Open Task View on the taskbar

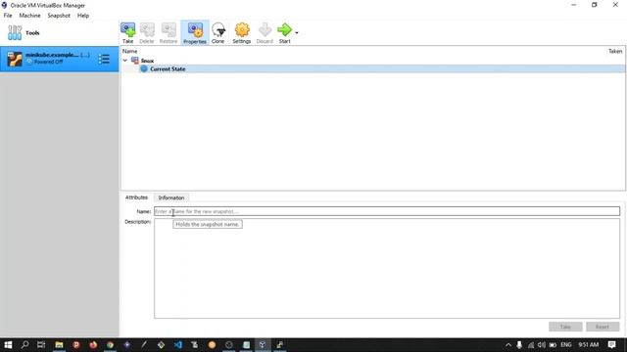click(41, 345)
